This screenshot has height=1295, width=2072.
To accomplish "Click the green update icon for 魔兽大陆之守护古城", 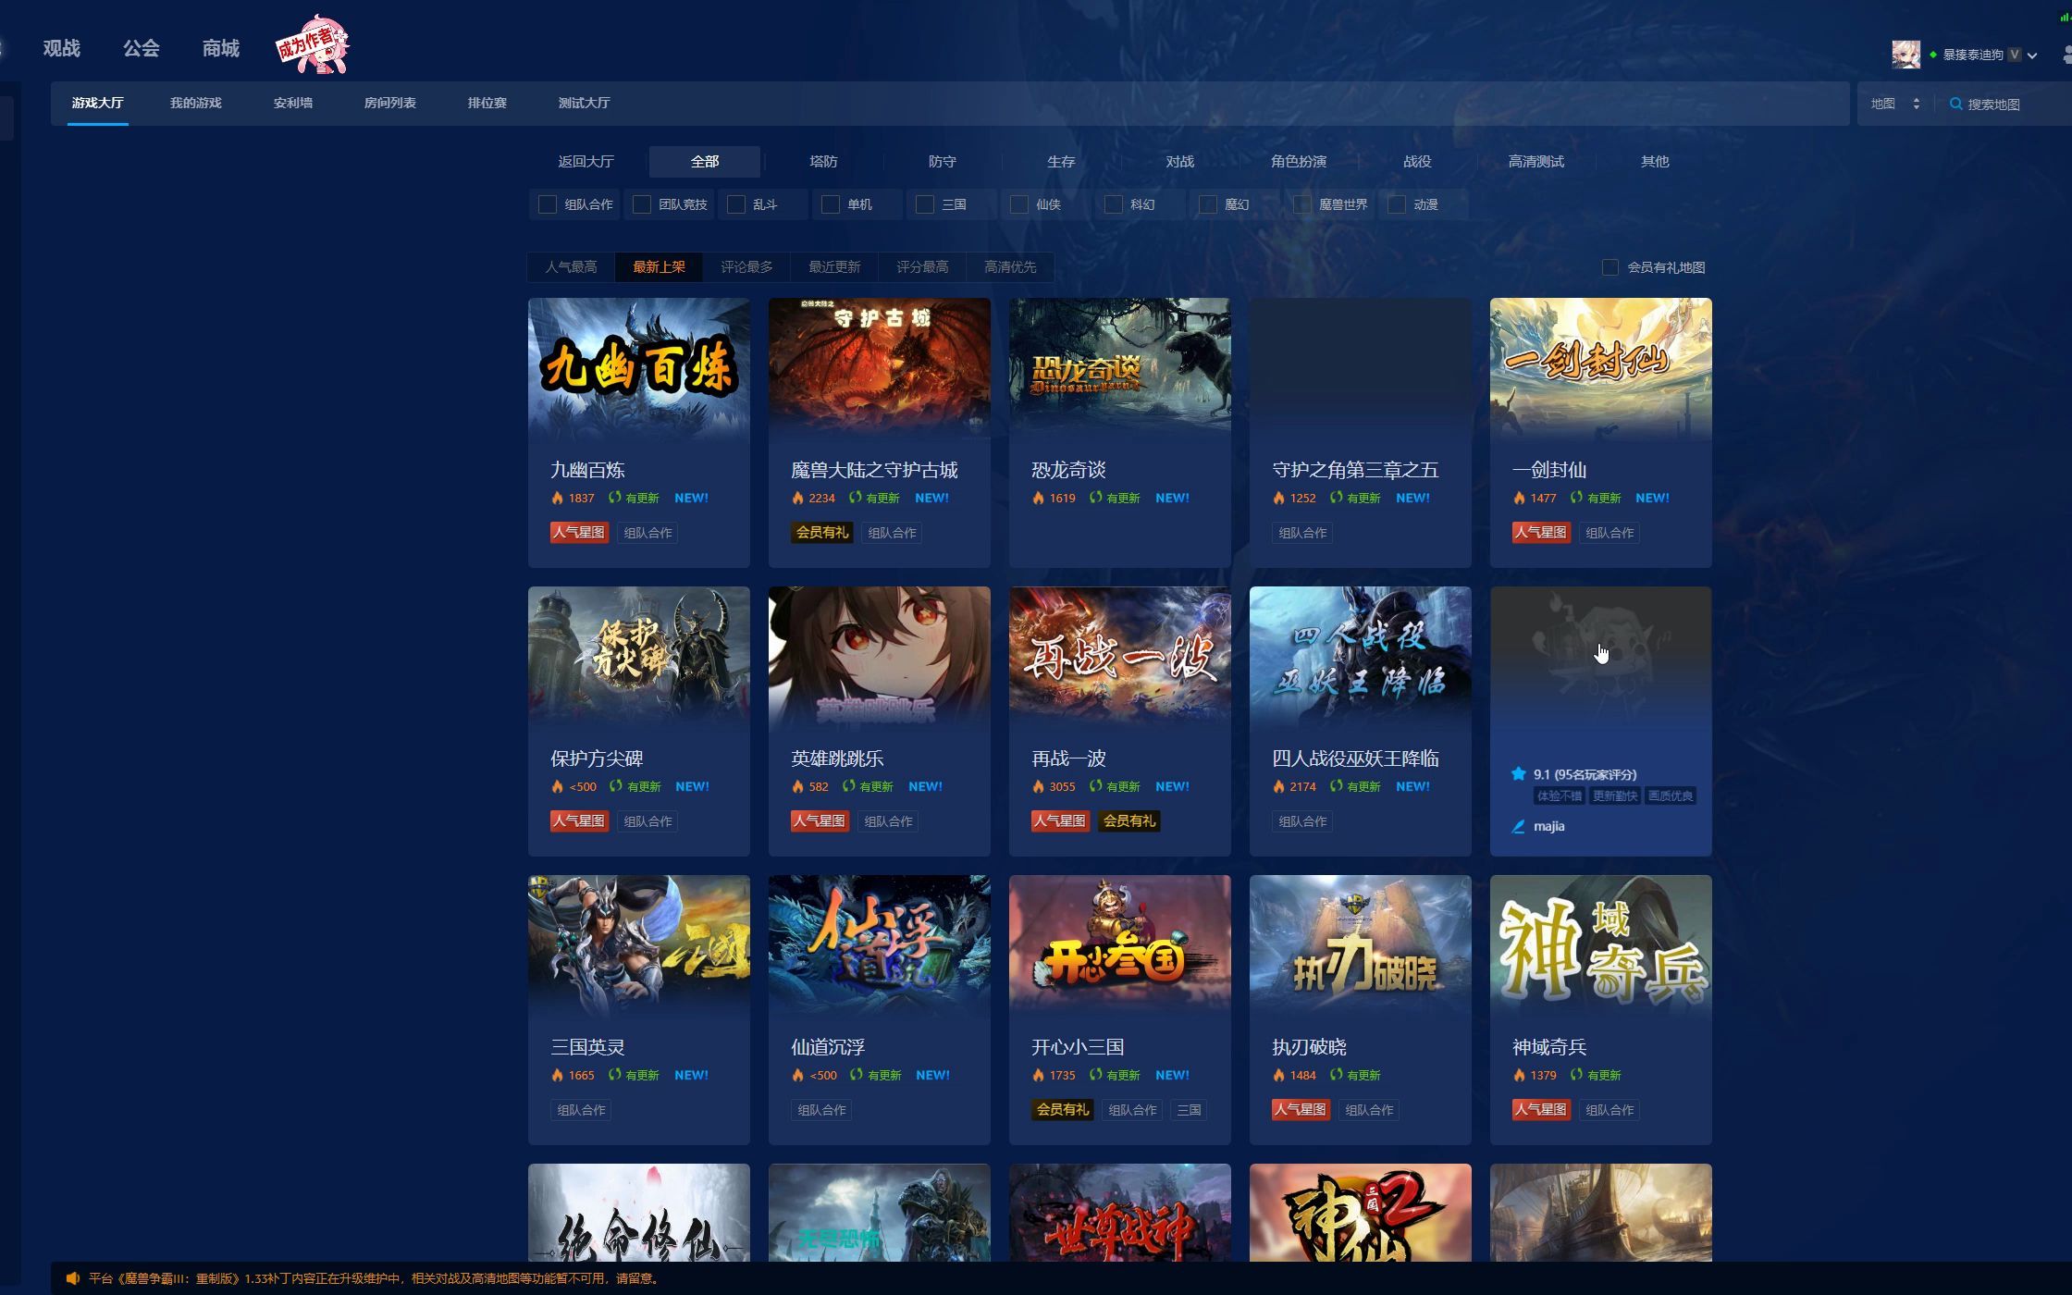I will point(856,498).
